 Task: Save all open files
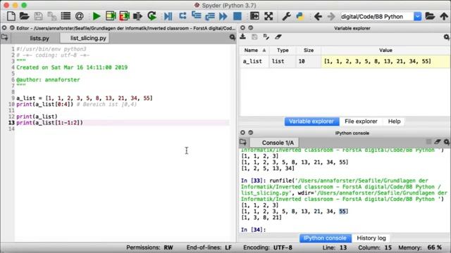(51, 16)
